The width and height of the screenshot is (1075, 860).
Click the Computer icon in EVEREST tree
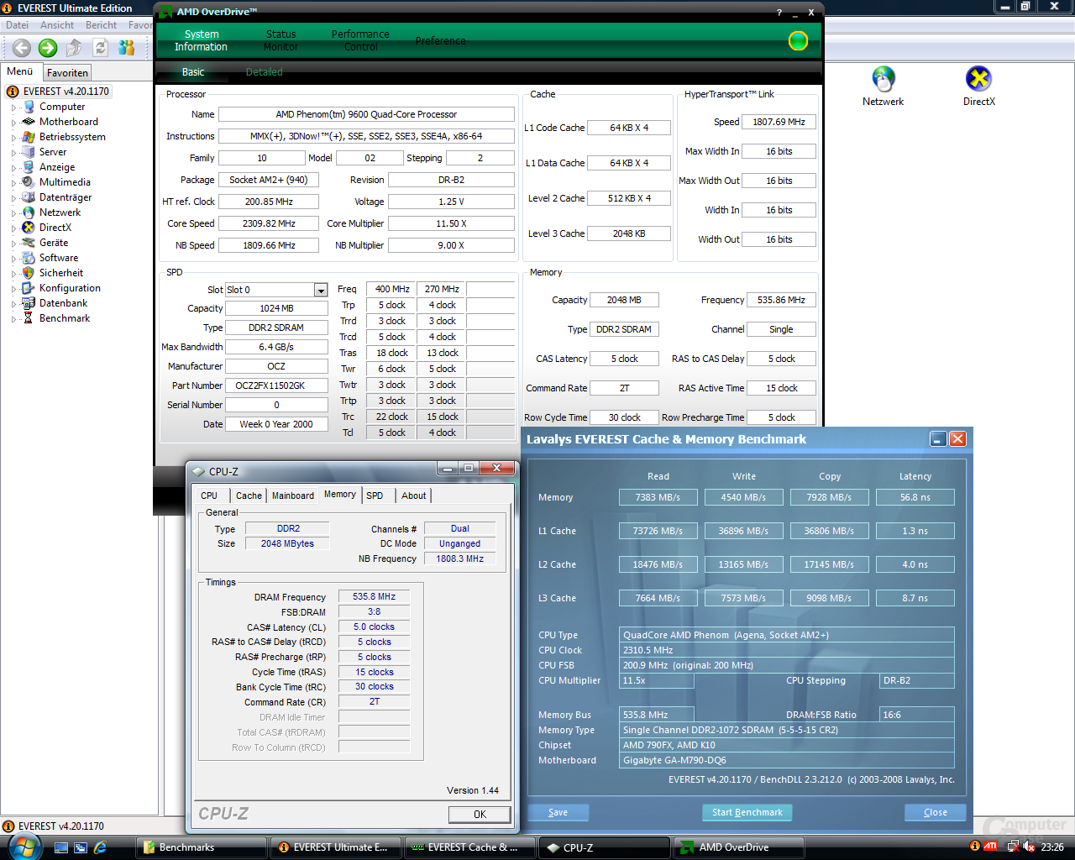coord(29,107)
